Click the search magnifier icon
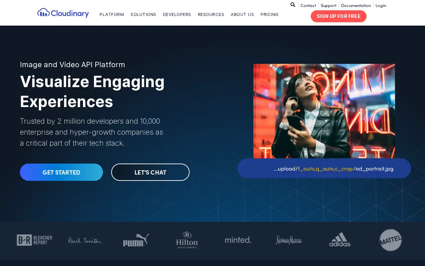425x266 pixels. [293, 5]
